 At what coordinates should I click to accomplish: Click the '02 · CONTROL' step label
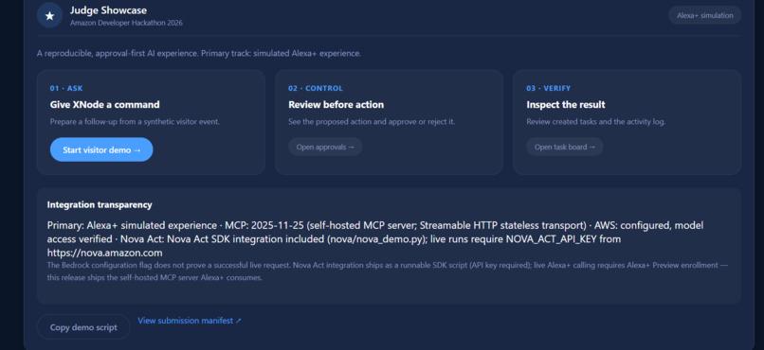316,89
